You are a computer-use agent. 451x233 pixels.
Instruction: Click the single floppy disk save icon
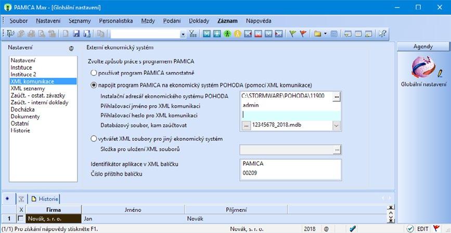tap(76, 34)
